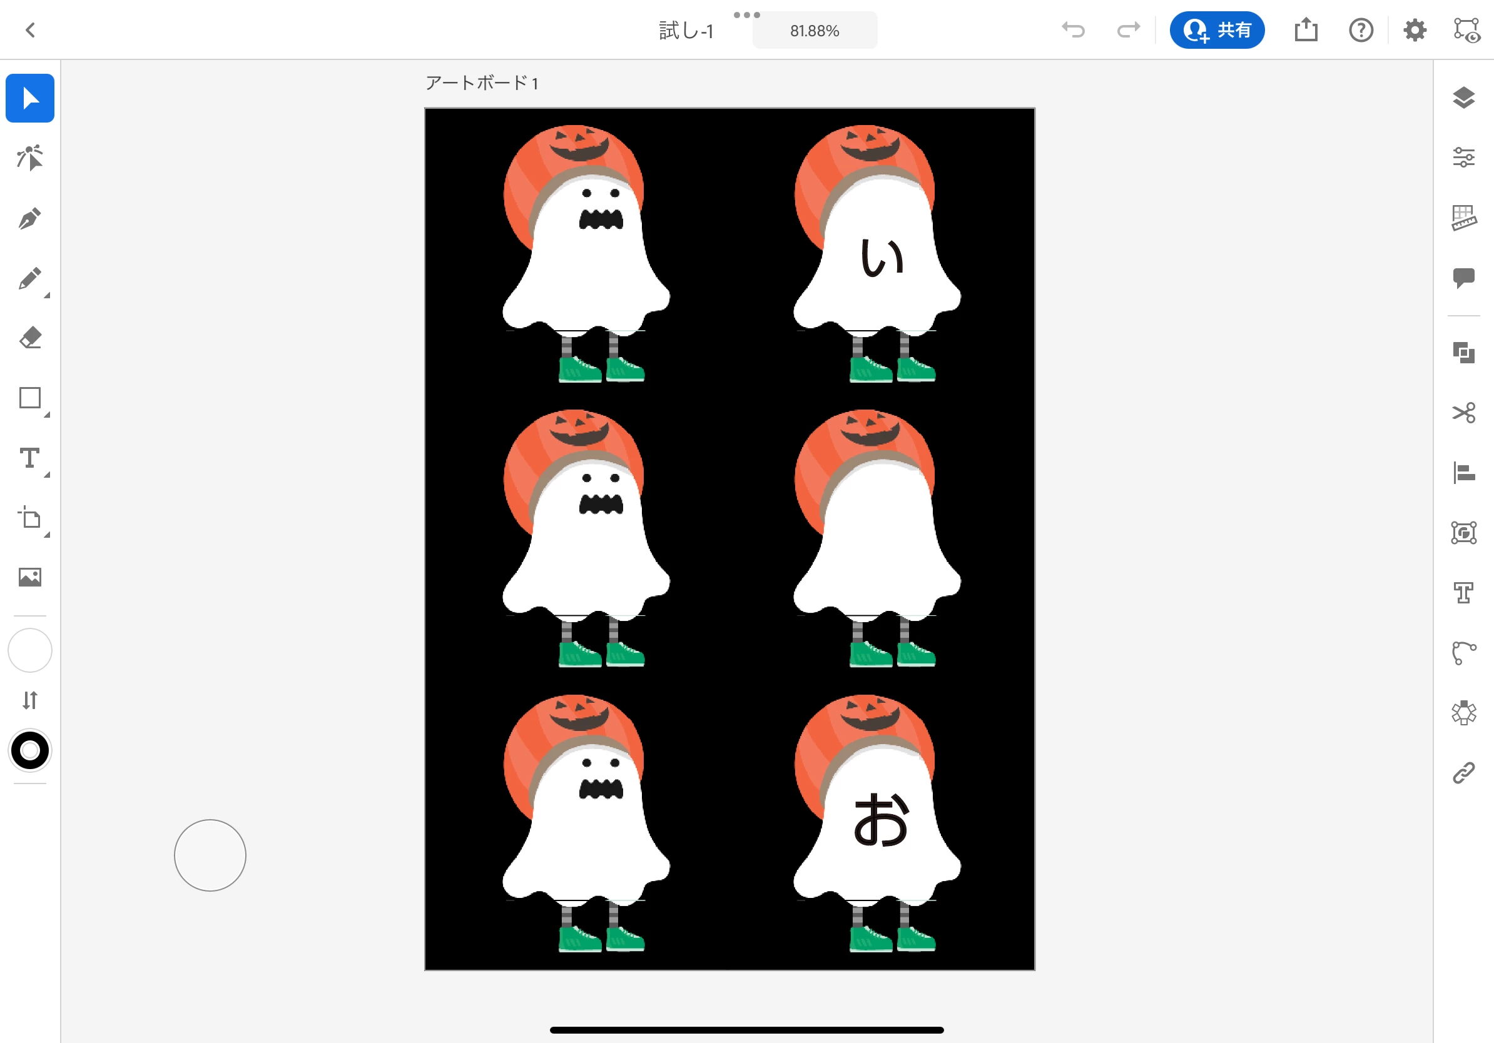1494x1043 pixels.
Task: Click the blue 共有 share button
Action: point(1217,30)
